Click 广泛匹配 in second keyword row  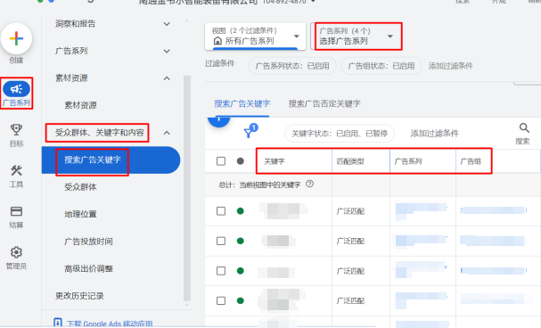350,241
